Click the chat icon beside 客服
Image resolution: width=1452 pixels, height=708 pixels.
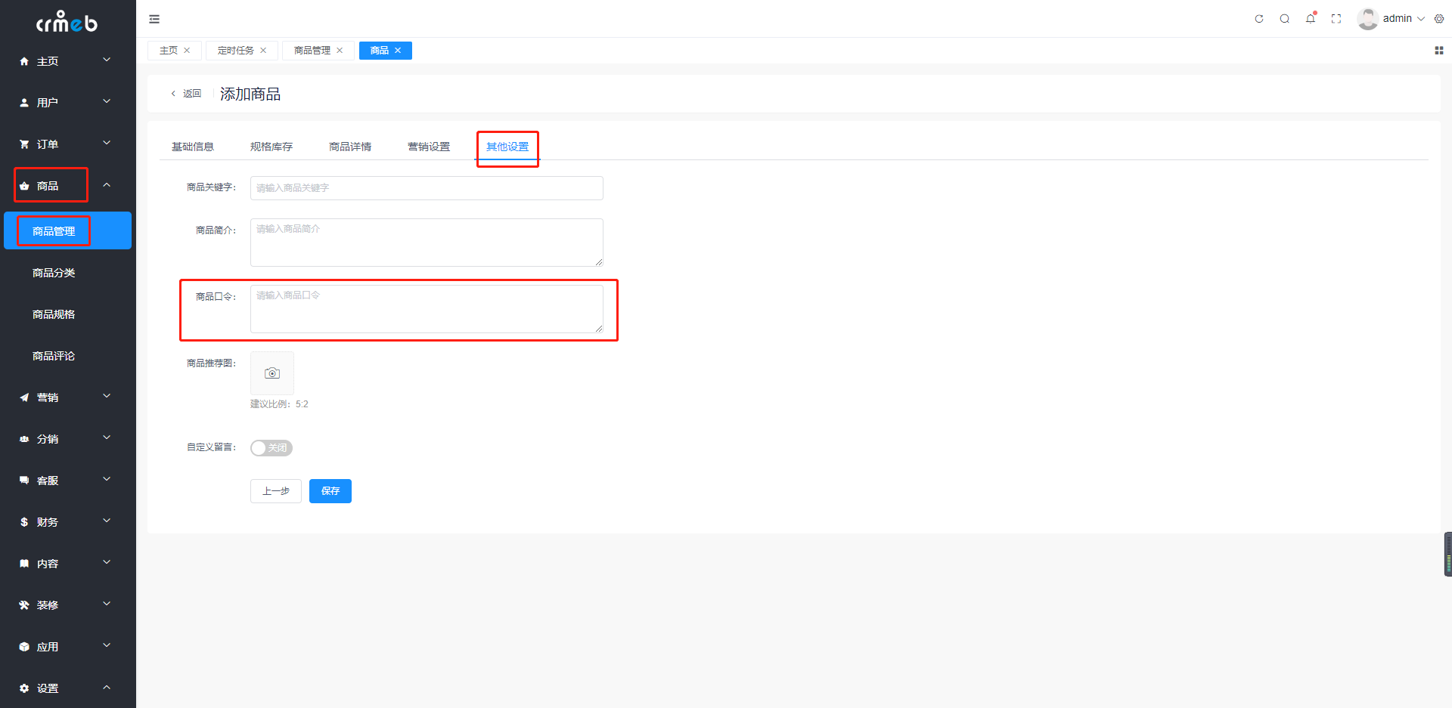(x=24, y=481)
